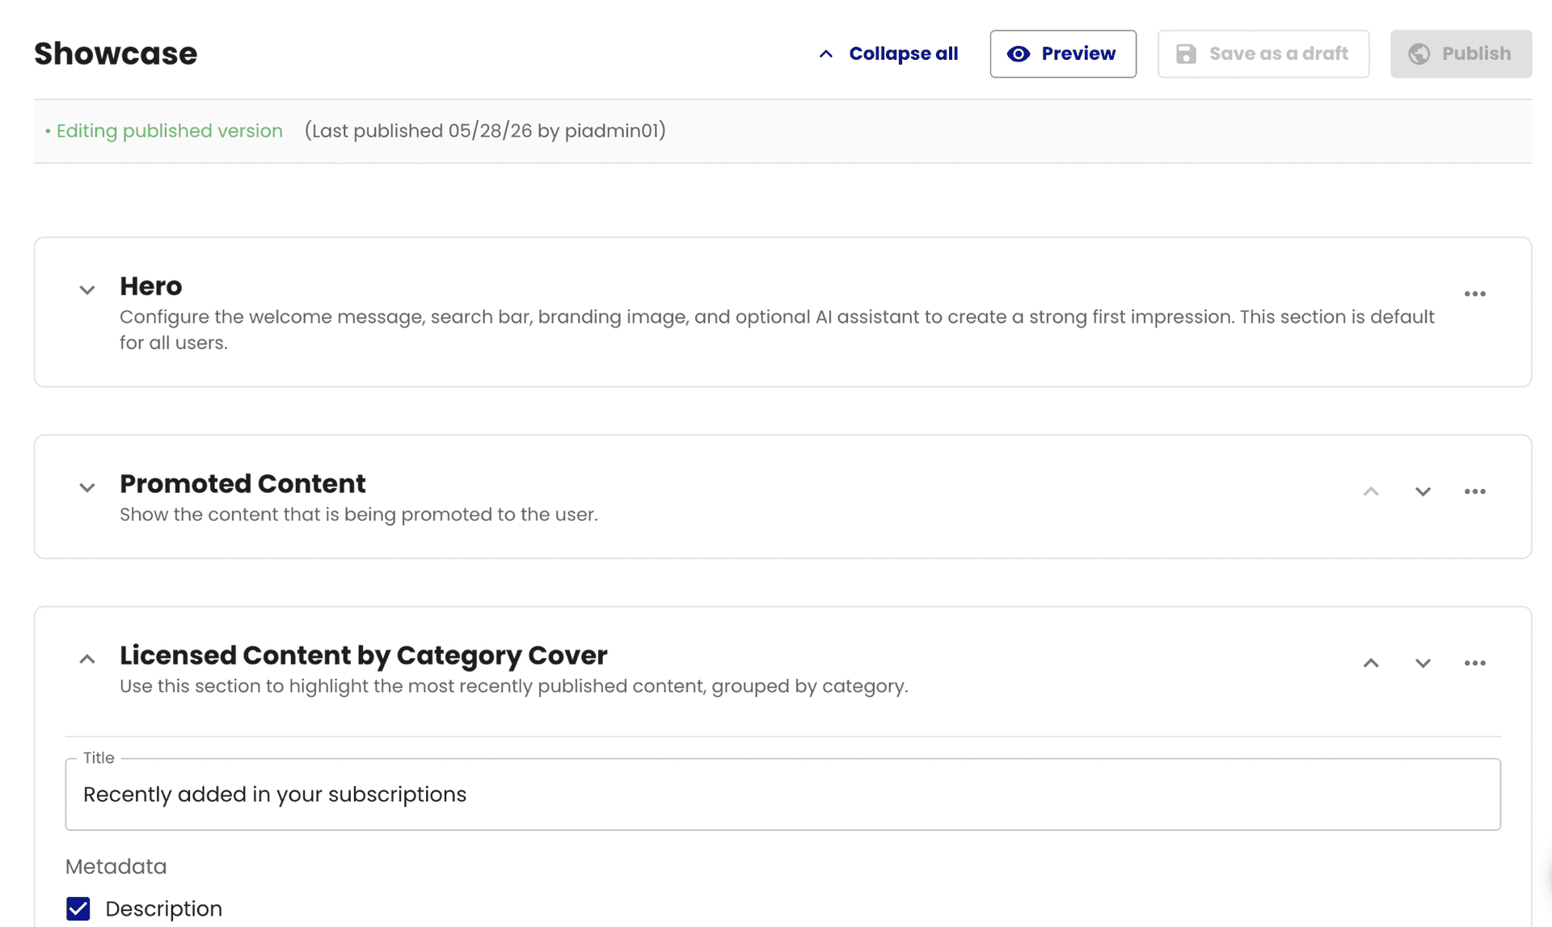This screenshot has height=927, width=1552.
Task: Click Save as a draft
Action: pos(1263,53)
